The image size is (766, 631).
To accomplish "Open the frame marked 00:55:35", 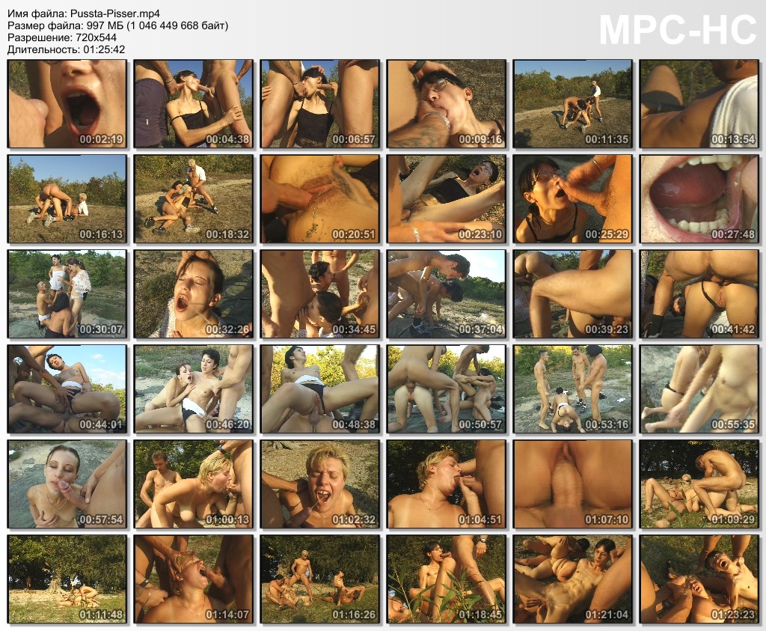I will point(699,389).
